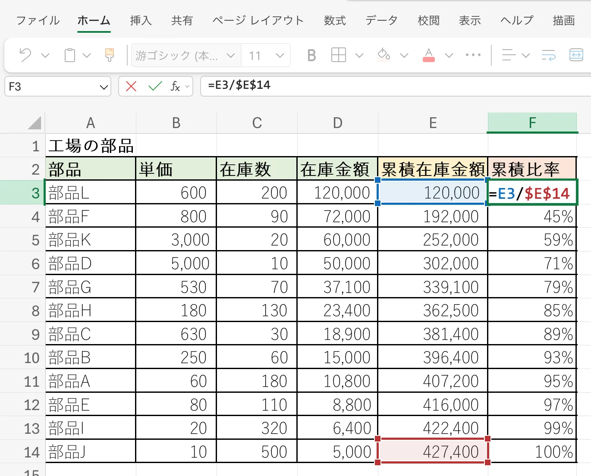
Task: Open more ribbon options ellipsis
Action: 473,55
